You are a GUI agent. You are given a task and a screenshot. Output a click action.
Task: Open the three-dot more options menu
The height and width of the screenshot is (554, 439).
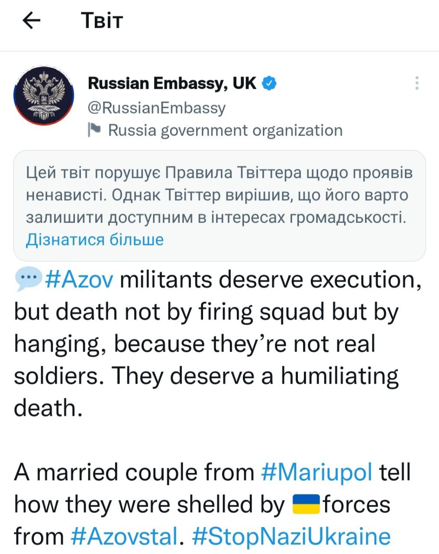pyautogui.click(x=417, y=83)
